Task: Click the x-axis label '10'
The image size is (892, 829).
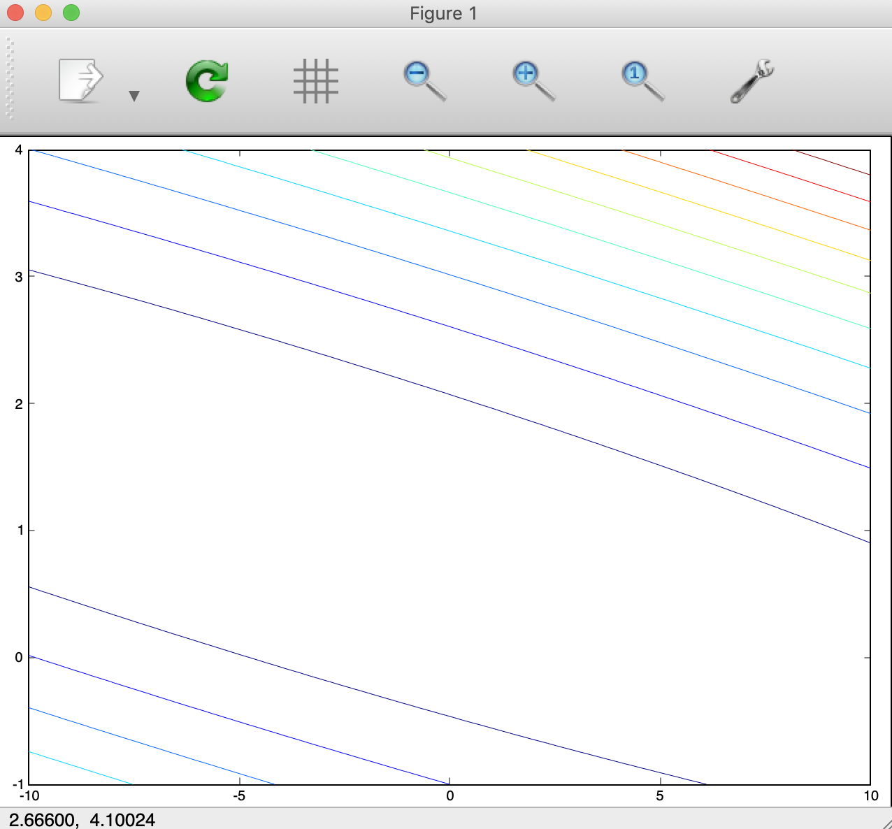Action: pyautogui.click(x=870, y=796)
